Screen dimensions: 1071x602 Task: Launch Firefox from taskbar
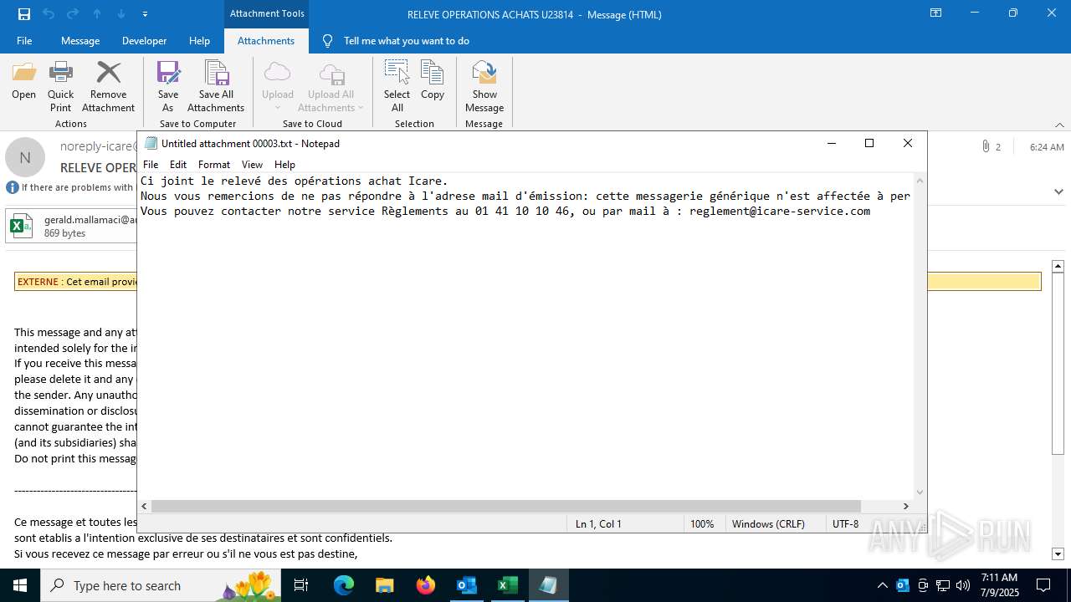tap(425, 585)
